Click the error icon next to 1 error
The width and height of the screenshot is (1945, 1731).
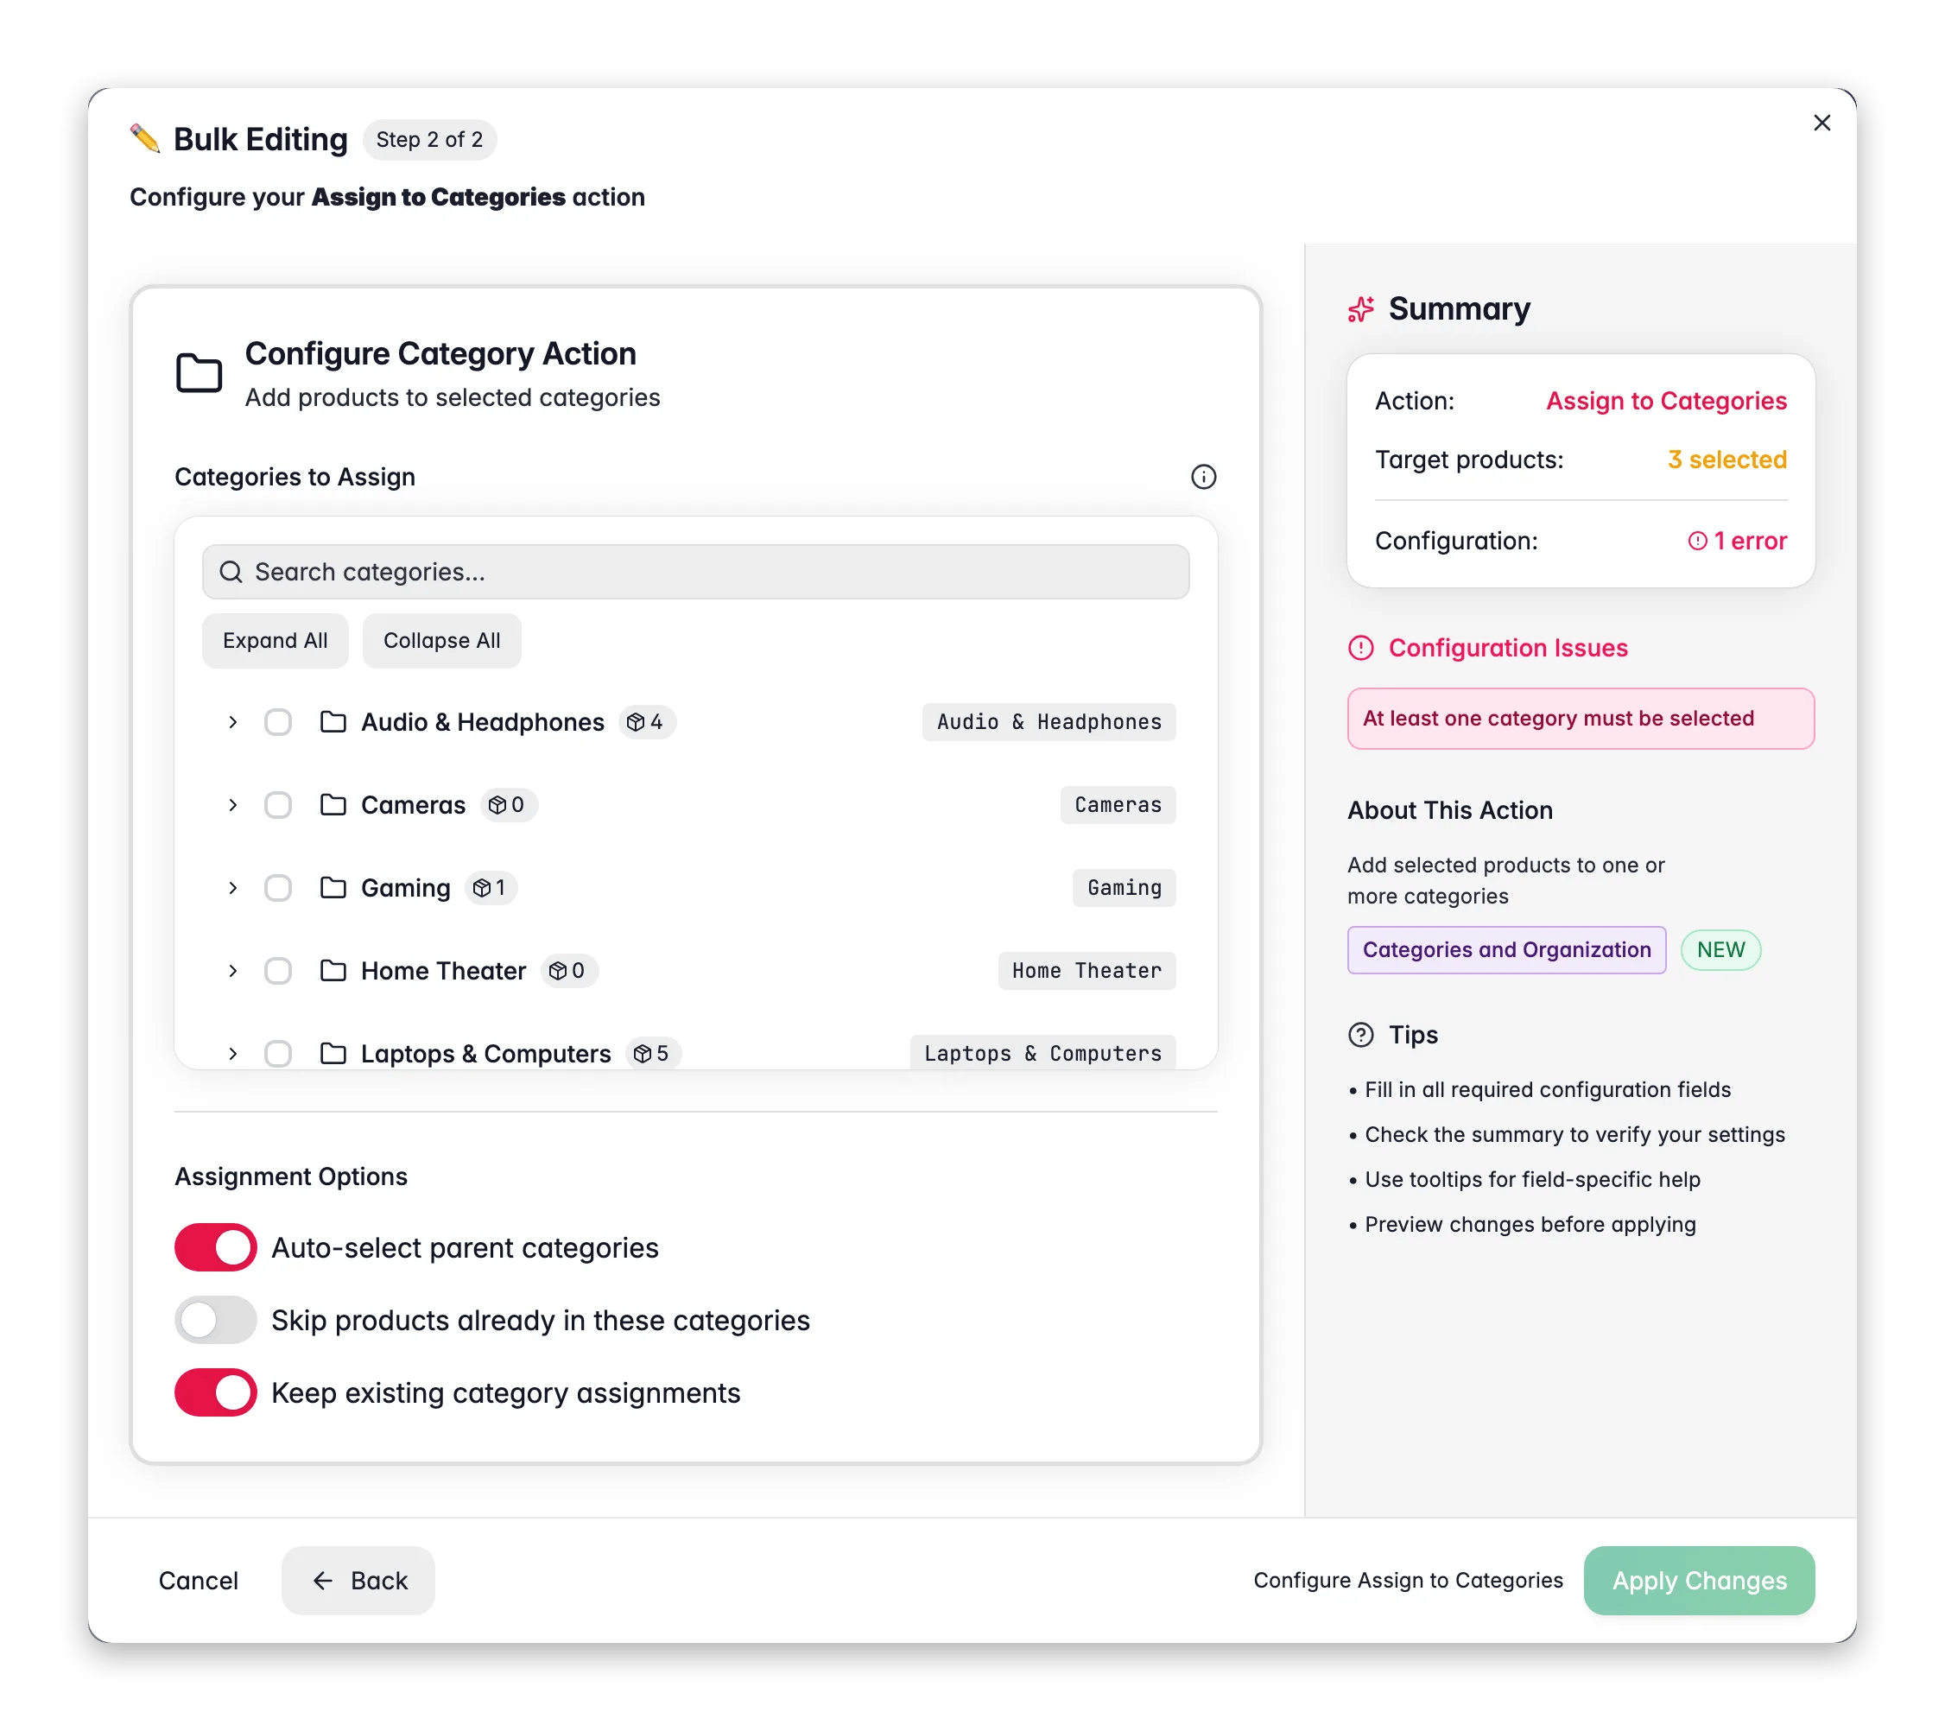point(1698,541)
